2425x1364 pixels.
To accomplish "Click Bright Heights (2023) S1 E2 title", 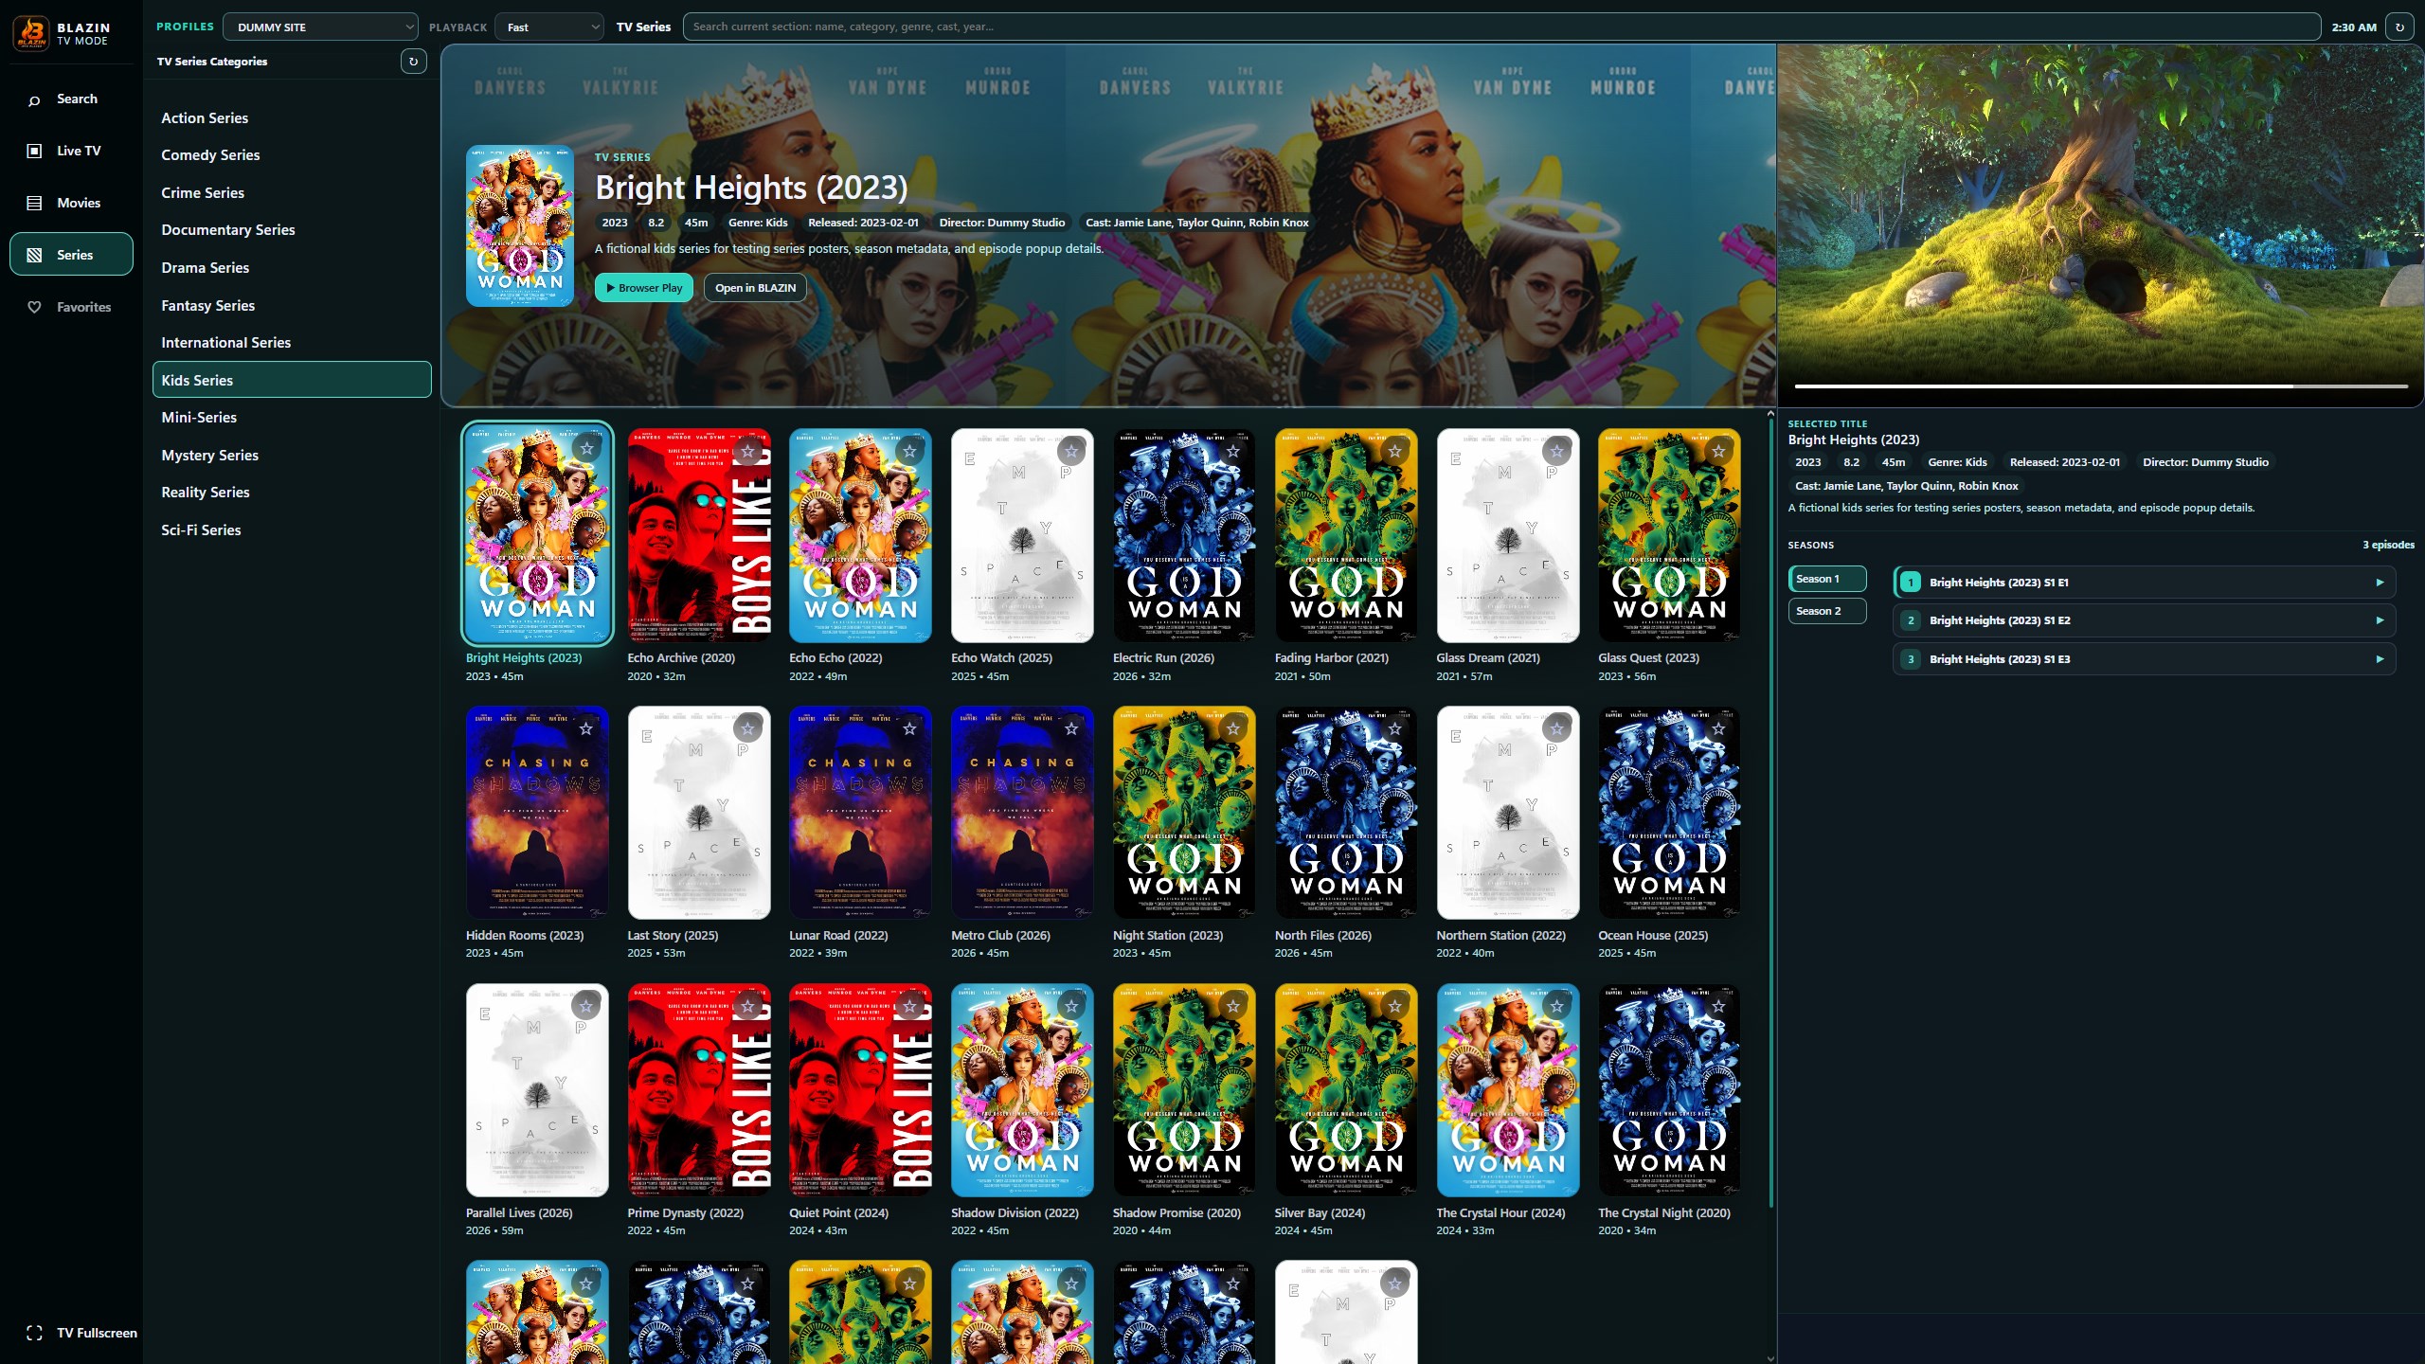I will click(1999, 620).
